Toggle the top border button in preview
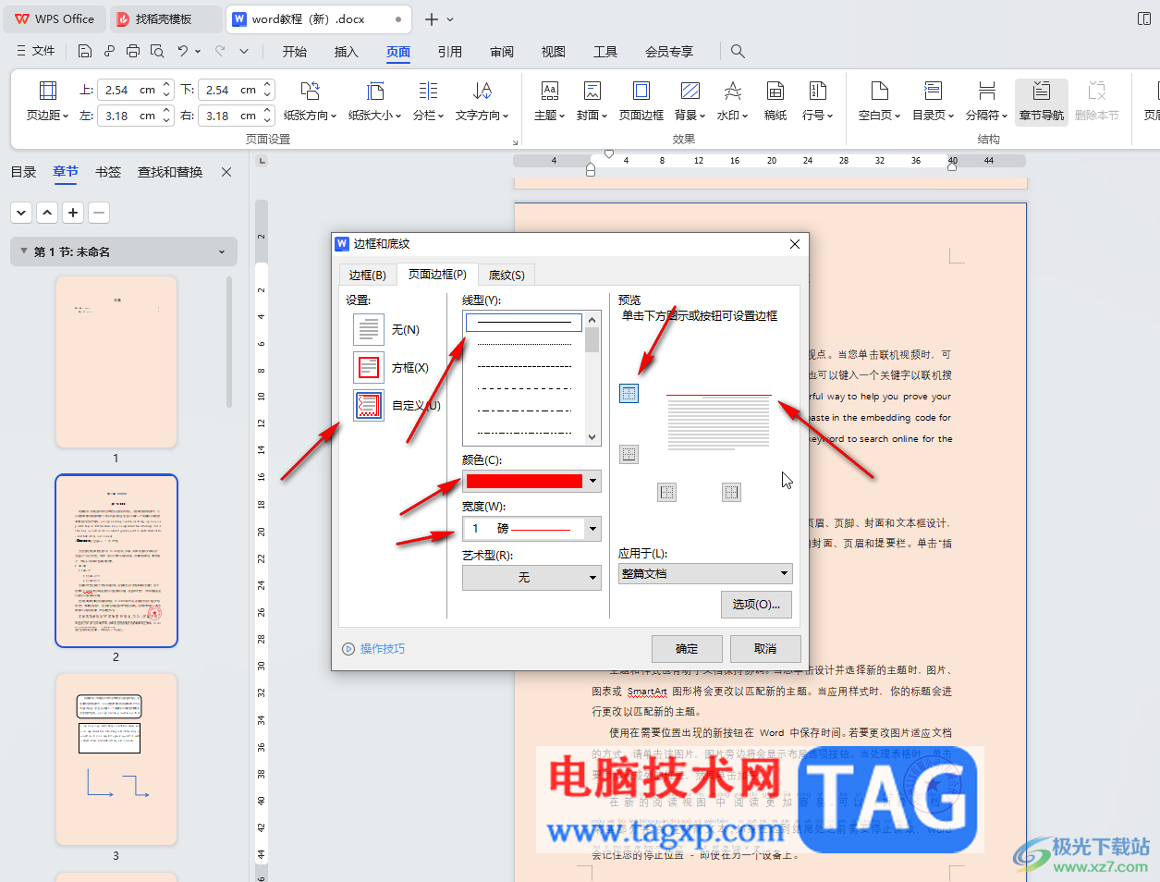1160x882 pixels. (x=629, y=394)
